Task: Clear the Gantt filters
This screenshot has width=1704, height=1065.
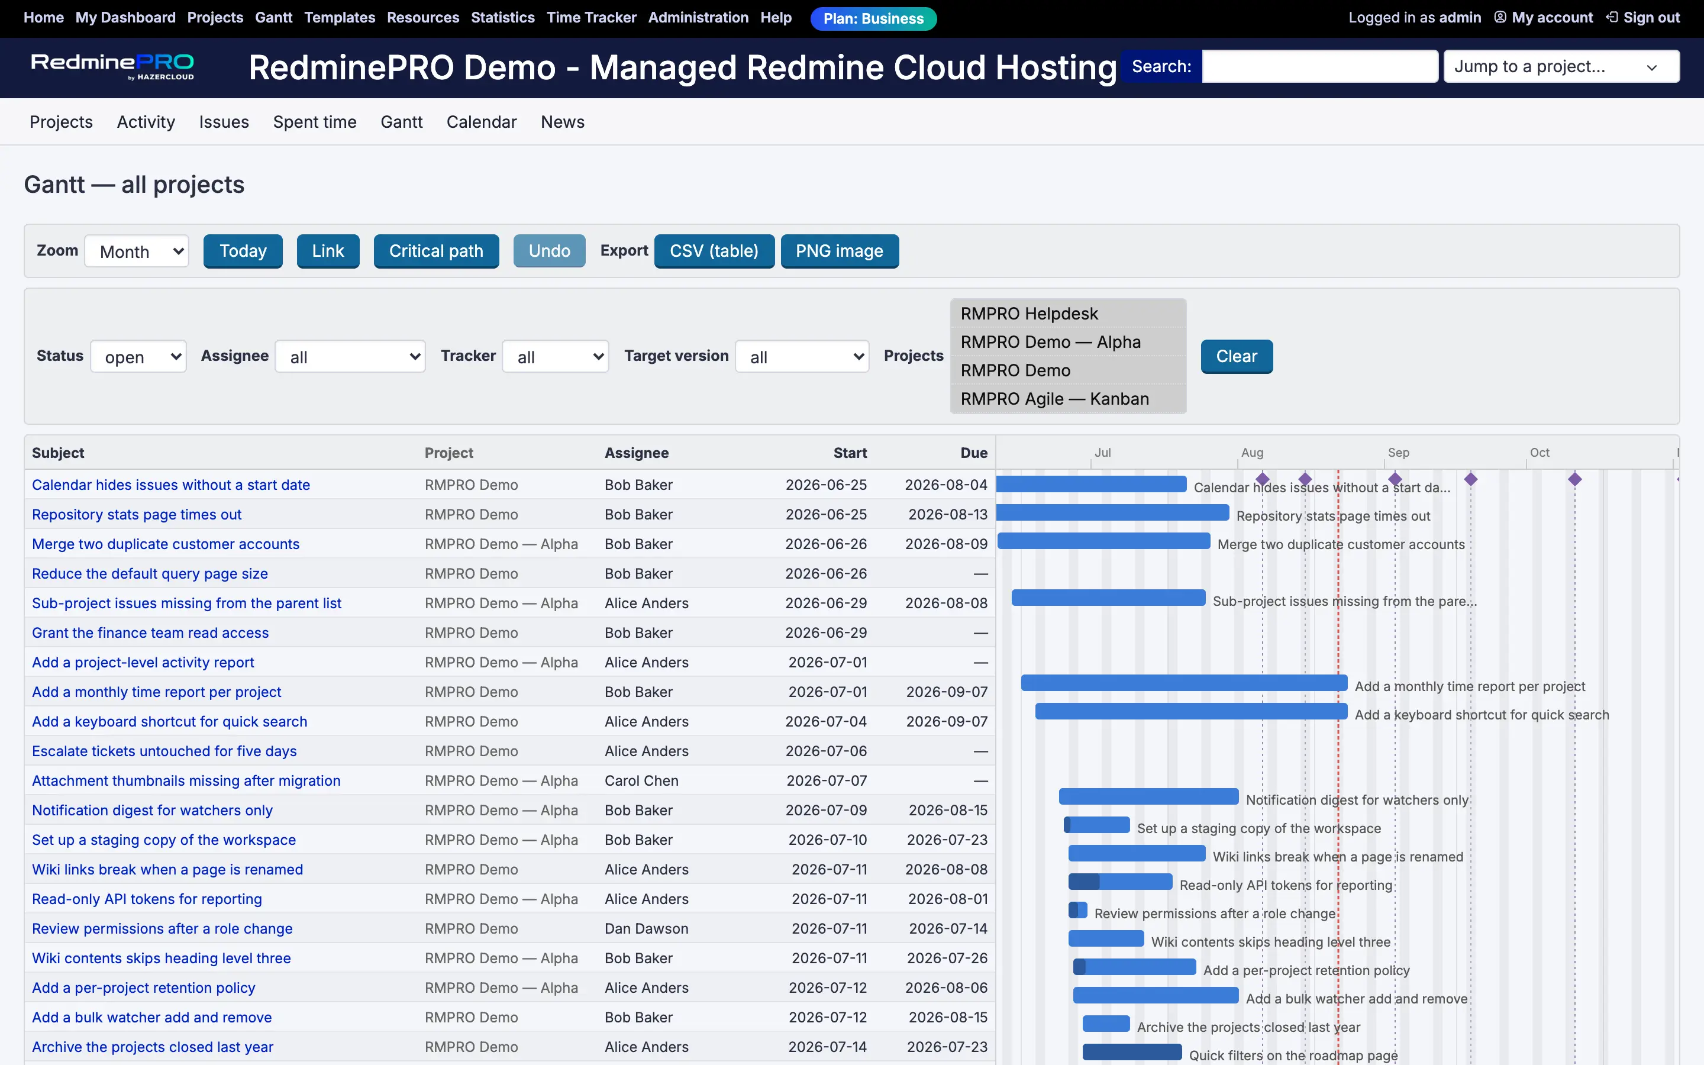Action: pos(1237,356)
